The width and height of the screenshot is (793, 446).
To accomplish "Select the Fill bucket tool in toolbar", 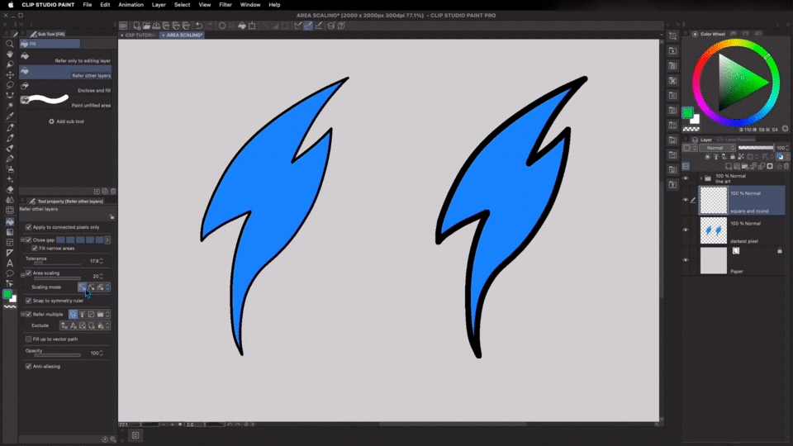I will (10, 221).
